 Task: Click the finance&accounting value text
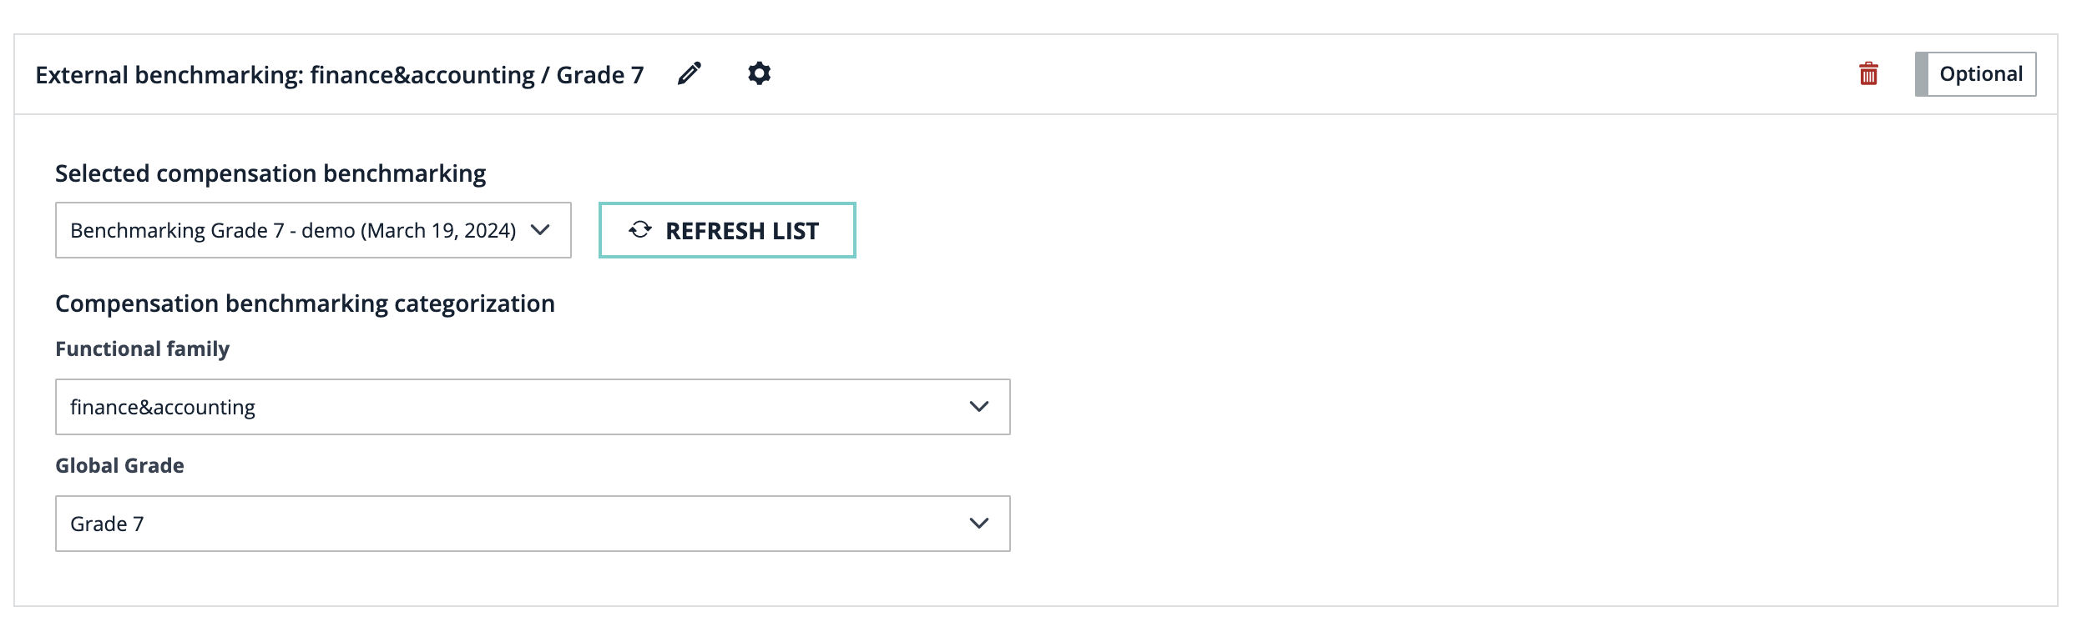[x=163, y=407]
